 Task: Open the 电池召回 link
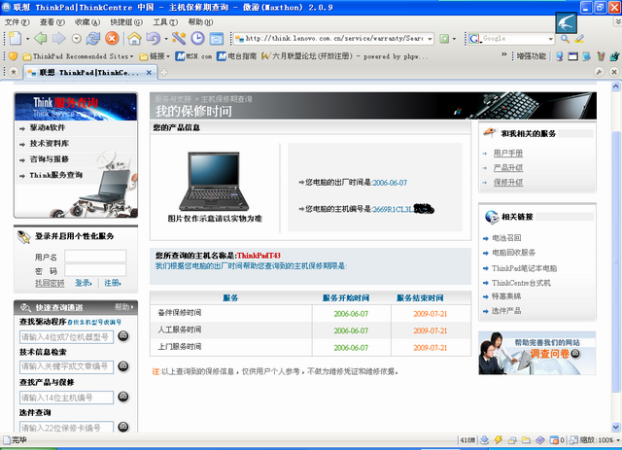point(506,237)
